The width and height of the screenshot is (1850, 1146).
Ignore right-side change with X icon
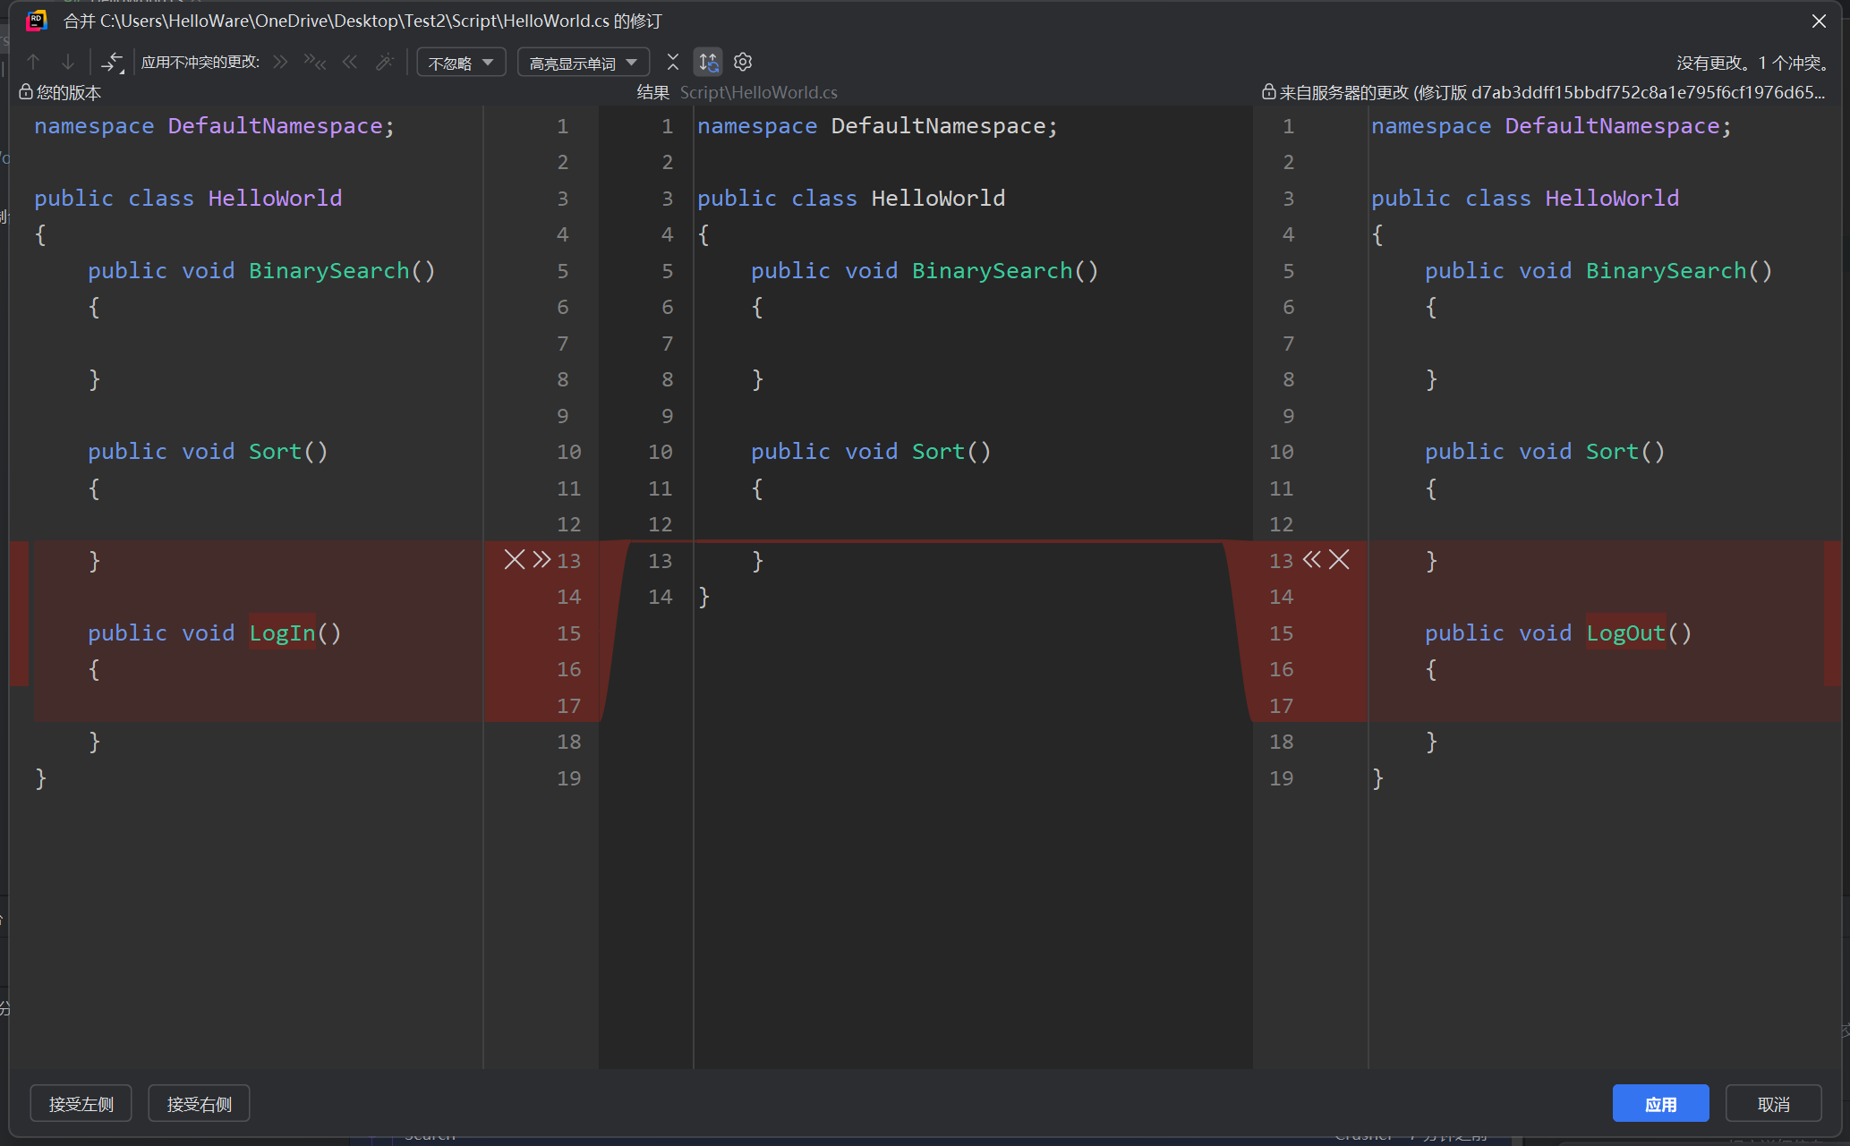[x=1339, y=560]
